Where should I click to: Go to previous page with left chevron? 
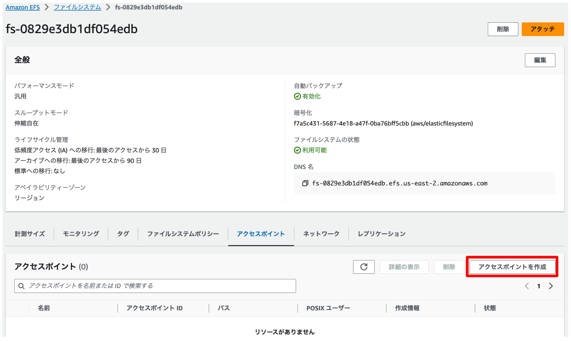[527, 286]
